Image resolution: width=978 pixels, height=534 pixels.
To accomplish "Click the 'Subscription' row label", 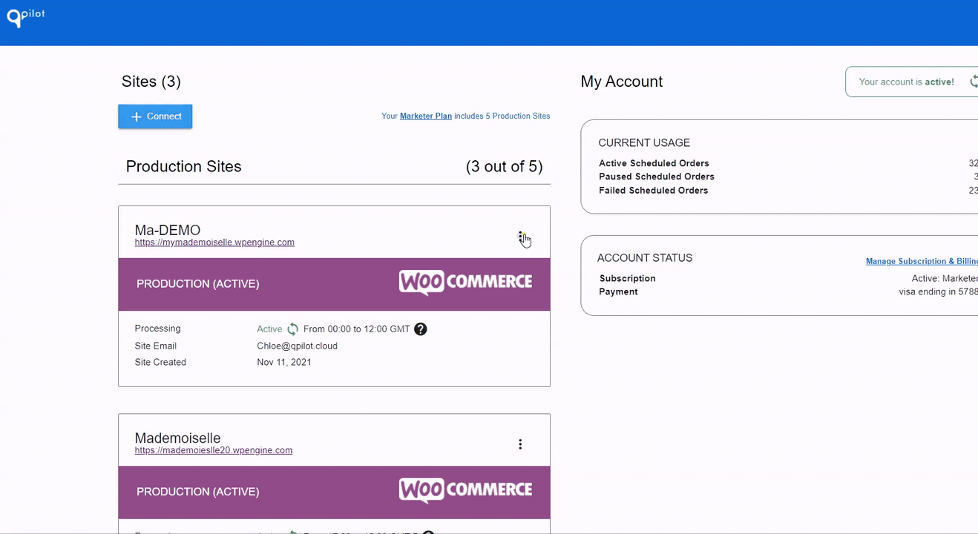I will coord(628,278).
